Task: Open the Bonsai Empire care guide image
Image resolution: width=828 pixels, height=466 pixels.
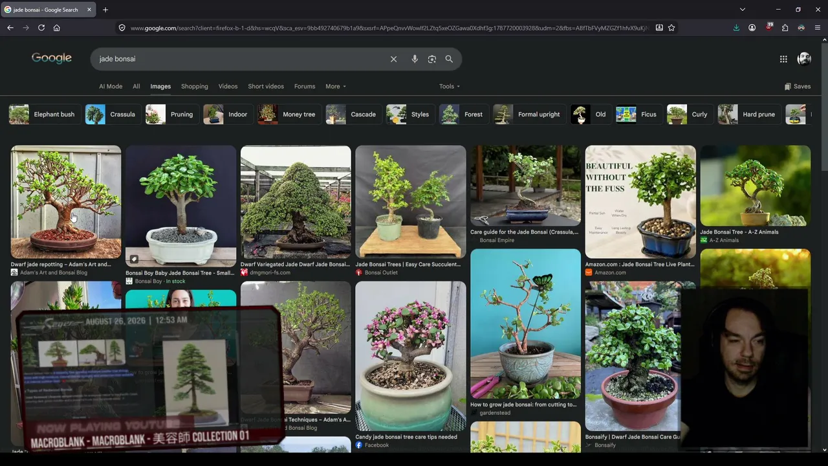Action: [525, 186]
